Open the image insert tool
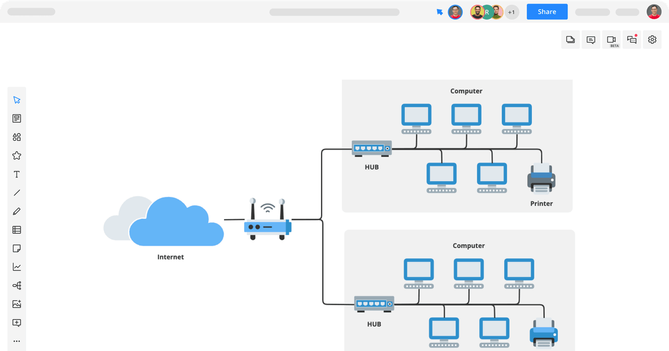Viewport: 669px width, 351px height. [x=17, y=304]
